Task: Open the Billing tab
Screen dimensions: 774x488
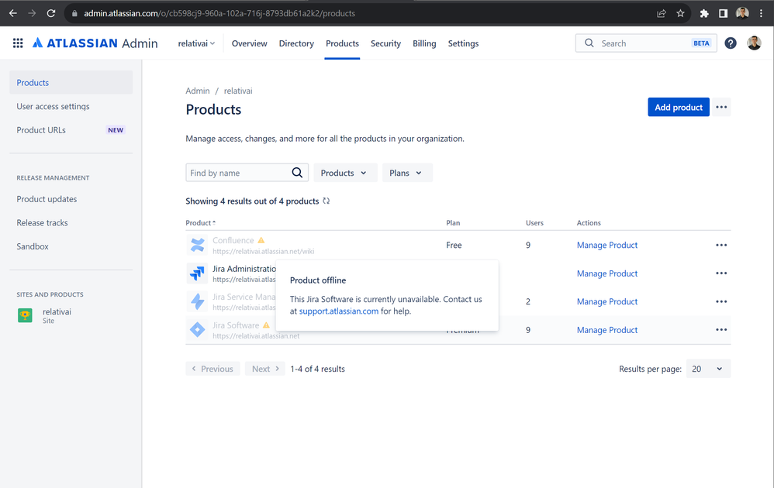Action: pos(424,43)
